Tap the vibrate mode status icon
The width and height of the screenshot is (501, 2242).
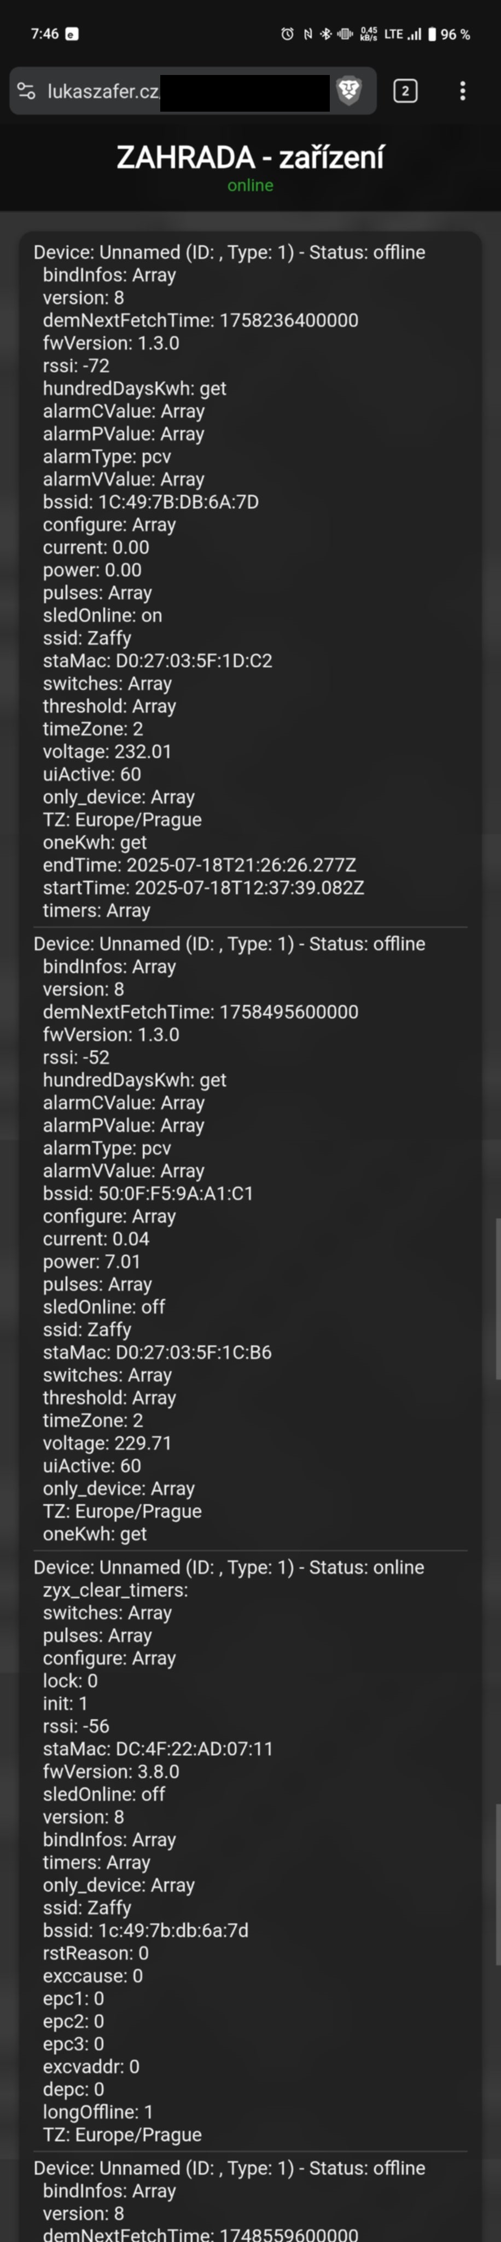click(345, 34)
